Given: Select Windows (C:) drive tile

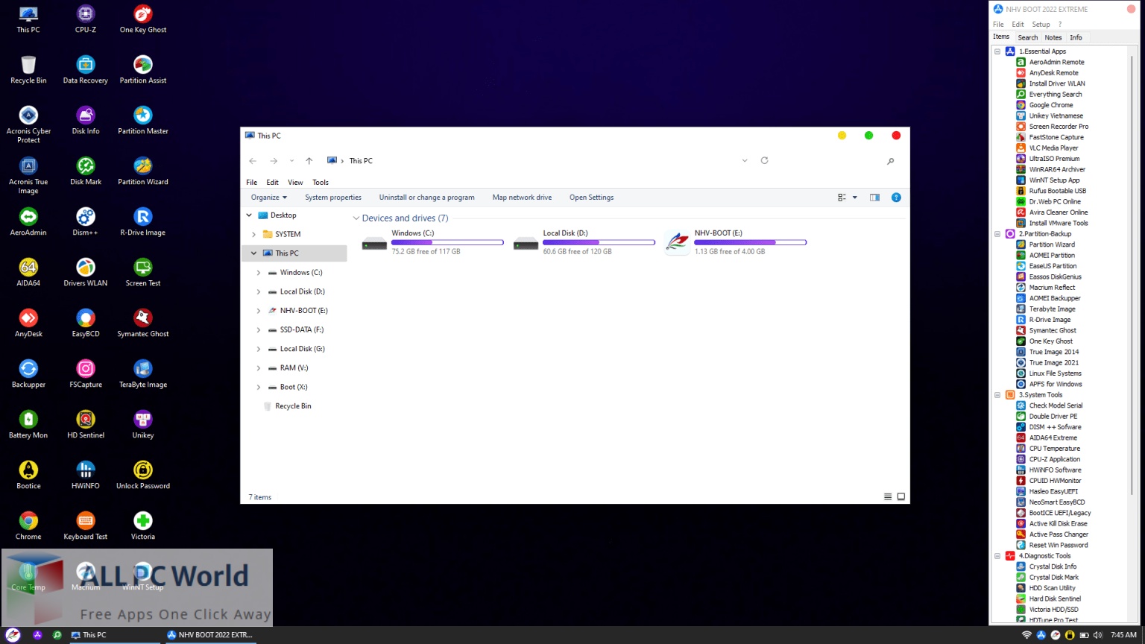Looking at the screenshot, I should click(x=432, y=243).
